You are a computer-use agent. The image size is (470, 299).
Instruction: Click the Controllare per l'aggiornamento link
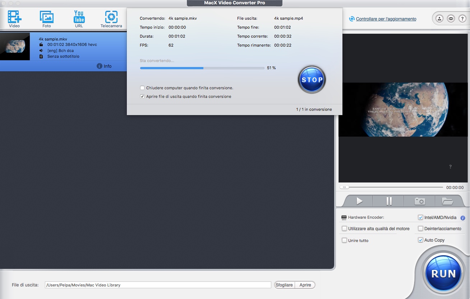pos(386,19)
